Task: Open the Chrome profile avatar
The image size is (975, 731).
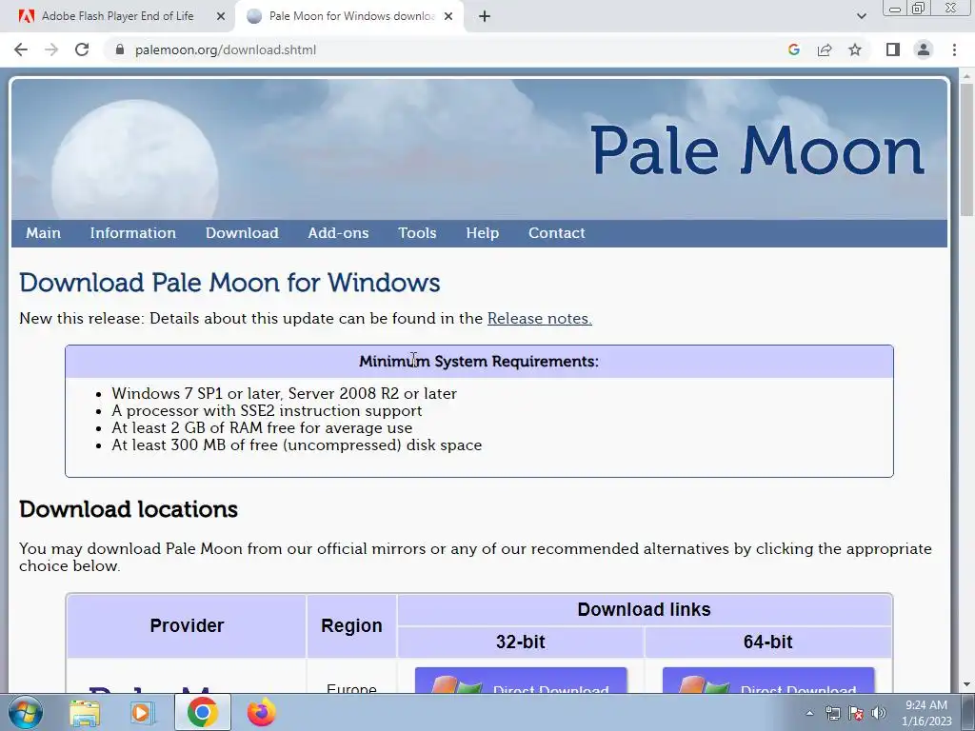Action: pyautogui.click(x=924, y=49)
